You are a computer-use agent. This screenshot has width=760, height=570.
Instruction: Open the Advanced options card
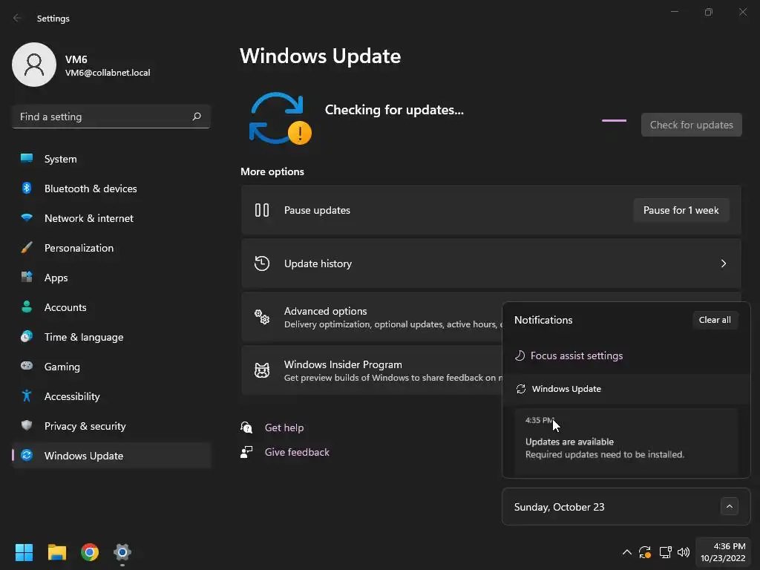coord(371,317)
